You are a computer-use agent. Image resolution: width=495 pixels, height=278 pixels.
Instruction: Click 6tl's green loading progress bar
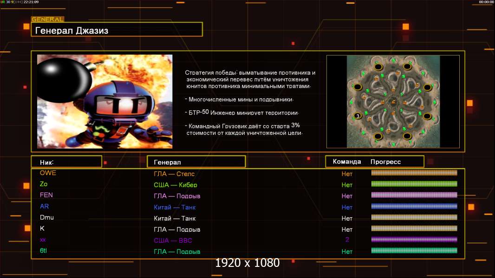[414, 251]
